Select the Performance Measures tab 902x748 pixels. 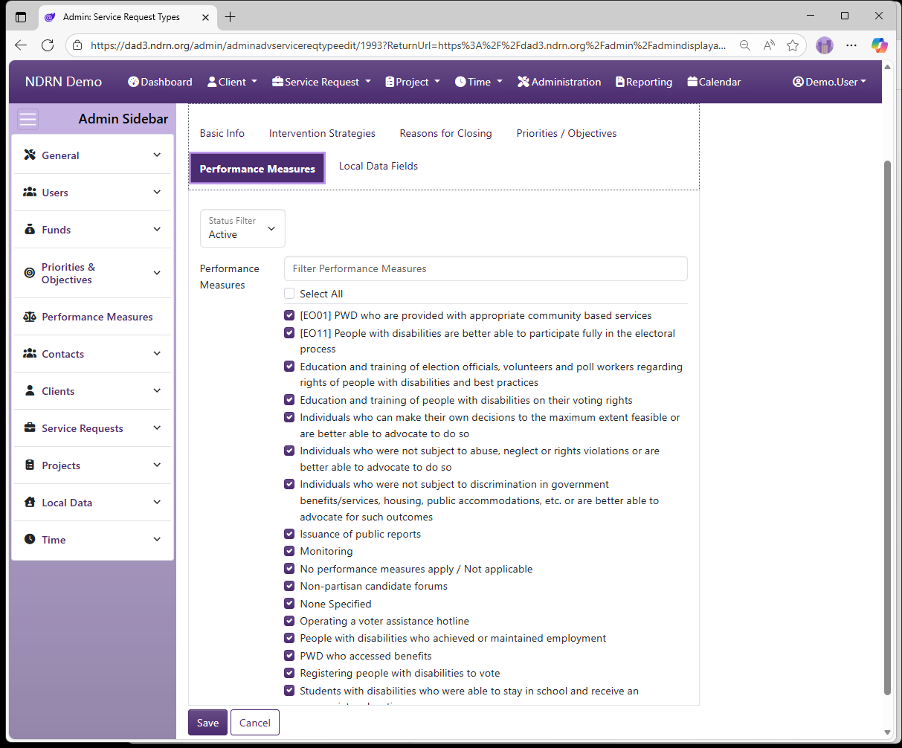point(257,169)
